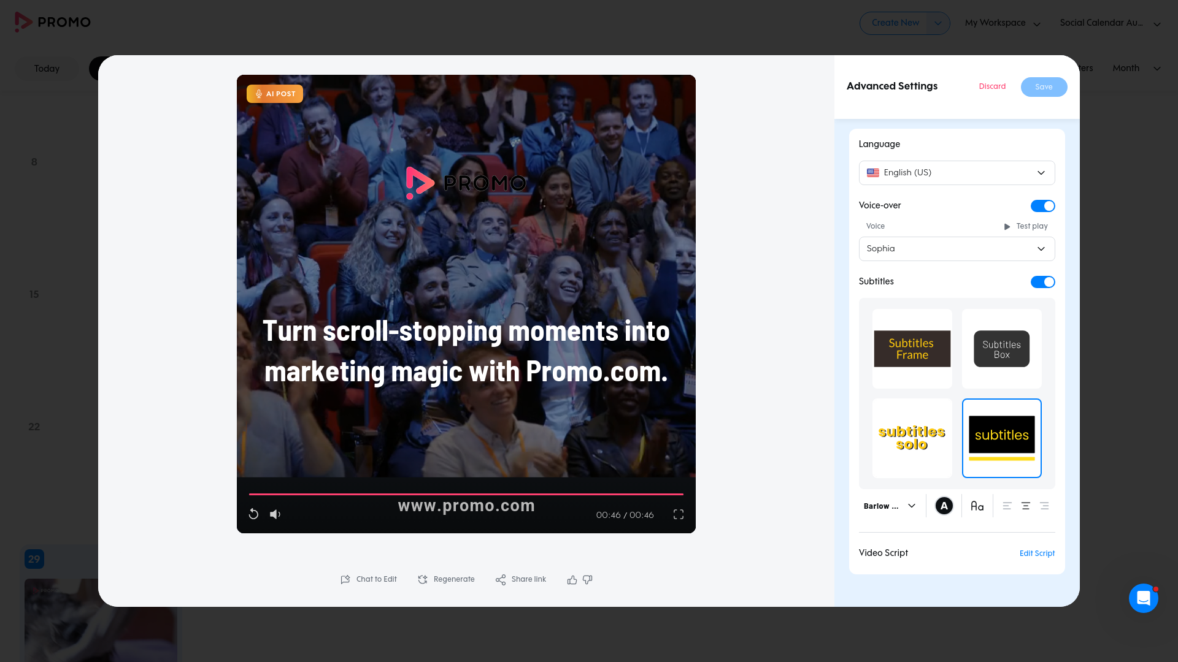Screen dimensions: 1178x662
Task: Click the Chat to Edit button
Action: point(369,579)
